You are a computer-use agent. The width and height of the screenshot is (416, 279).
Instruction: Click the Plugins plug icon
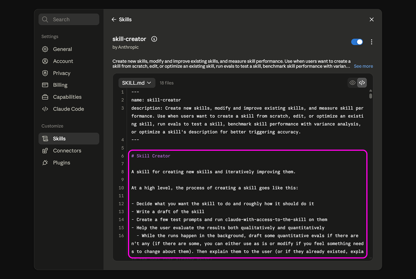(45, 163)
